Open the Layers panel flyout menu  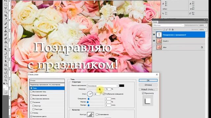coord(206,22)
